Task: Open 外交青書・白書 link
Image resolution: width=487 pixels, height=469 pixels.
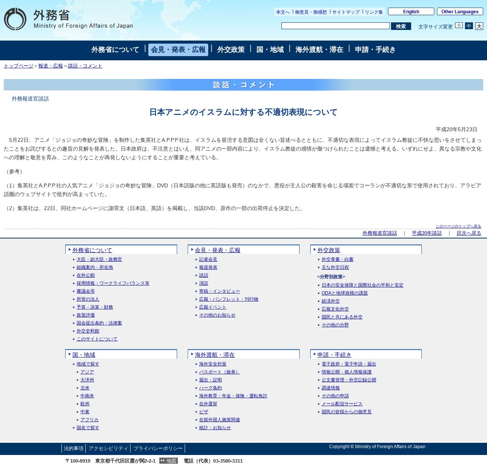Action: pos(338,259)
